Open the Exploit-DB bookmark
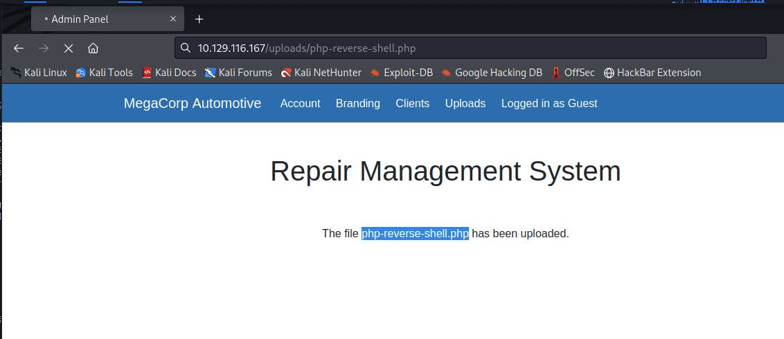The height and width of the screenshot is (339, 784). 401,73
